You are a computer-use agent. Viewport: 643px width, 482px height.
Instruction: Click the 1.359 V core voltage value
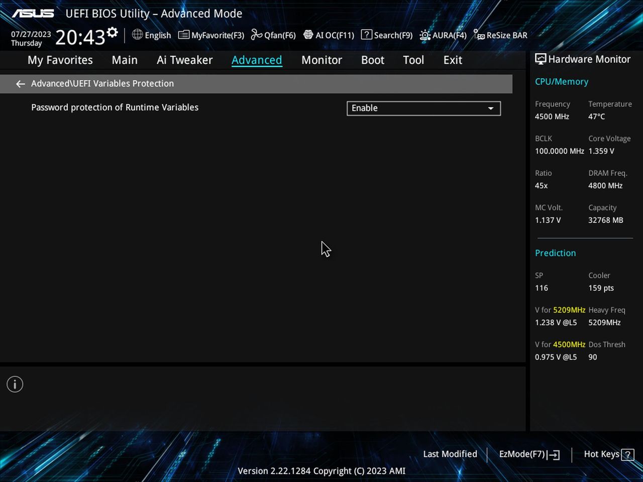pyautogui.click(x=601, y=151)
